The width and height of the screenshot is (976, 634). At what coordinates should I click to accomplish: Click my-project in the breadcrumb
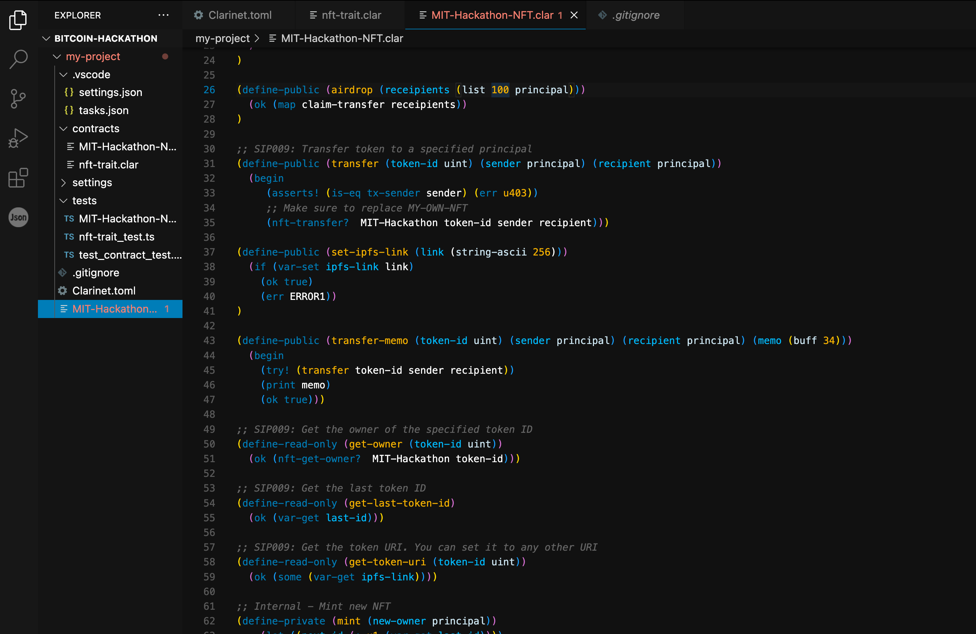222,39
